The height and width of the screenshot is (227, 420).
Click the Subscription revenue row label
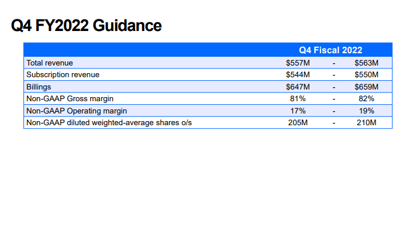(63, 75)
